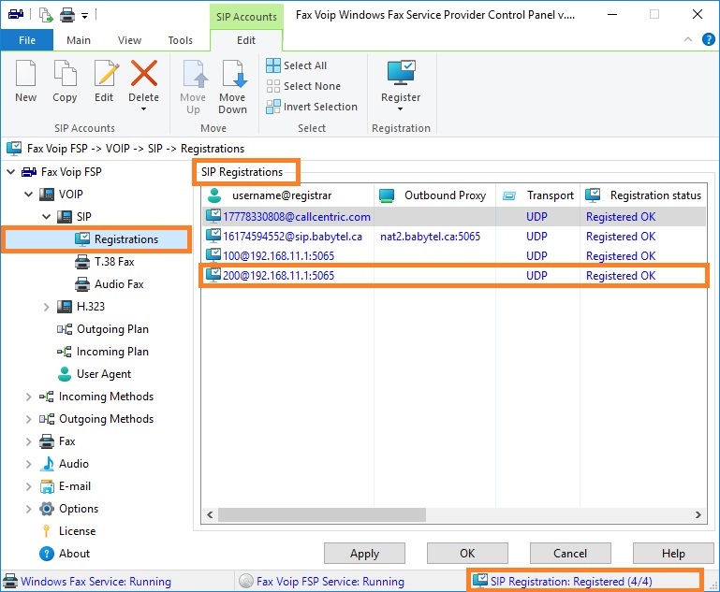This screenshot has width=720, height=592.
Task: Click the horizontal scrollbar right arrow
Action: (698, 515)
